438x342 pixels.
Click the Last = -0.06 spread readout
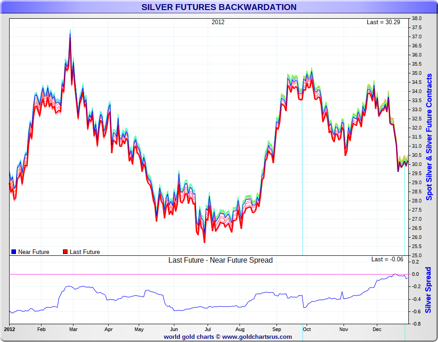click(387, 259)
